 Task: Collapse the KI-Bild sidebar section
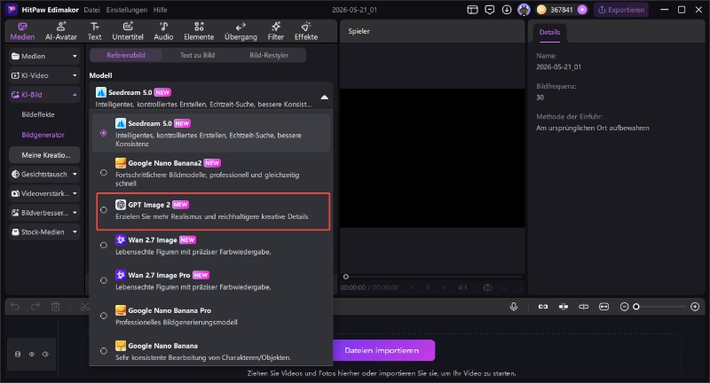(44, 95)
